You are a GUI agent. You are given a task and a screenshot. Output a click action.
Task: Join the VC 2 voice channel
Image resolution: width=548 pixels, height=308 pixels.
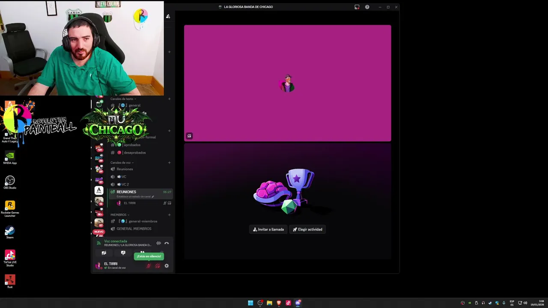(x=141, y=184)
